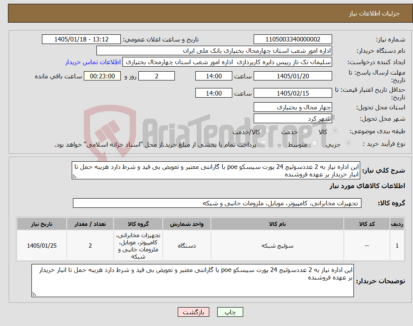Select the کالا/خدمت radio button
This screenshot has height=326, width=413.
pyautogui.click(x=268, y=131)
